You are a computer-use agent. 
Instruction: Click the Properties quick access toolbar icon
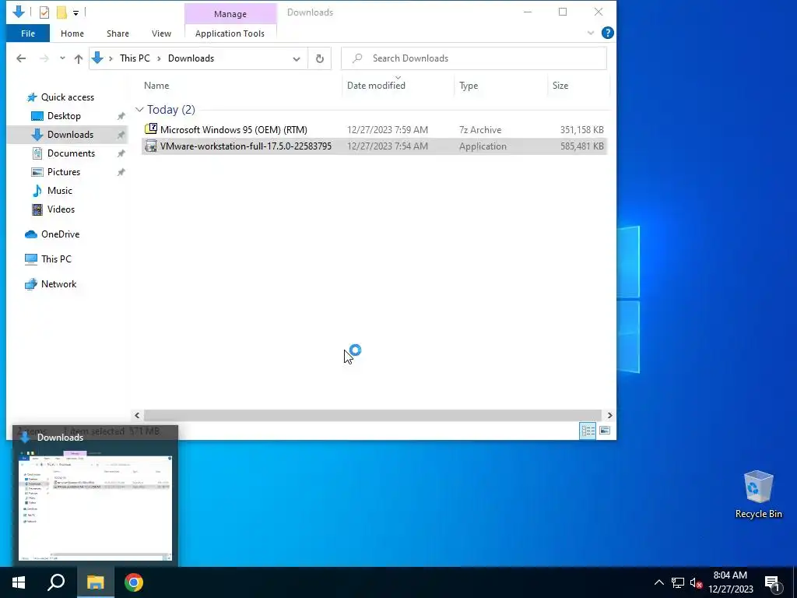pos(44,12)
